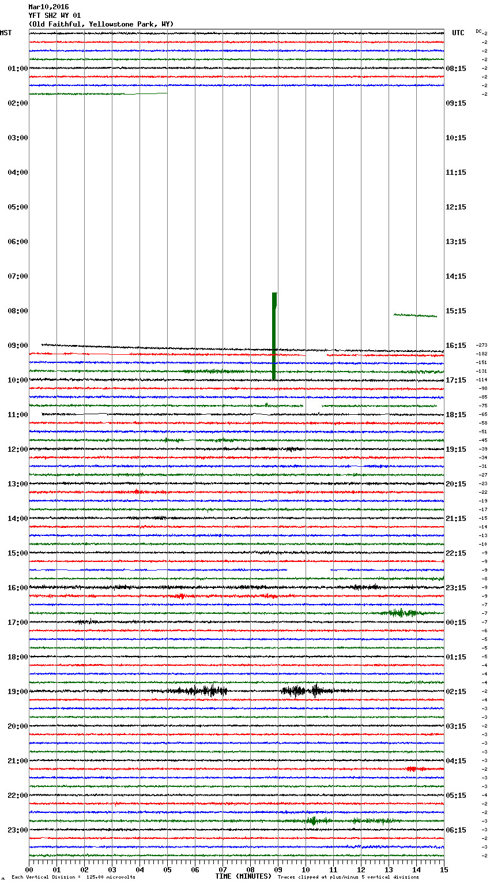The height and width of the screenshot is (885, 490).
Task: Click the 08:15 UTC time label
Action: pos(456,69)
